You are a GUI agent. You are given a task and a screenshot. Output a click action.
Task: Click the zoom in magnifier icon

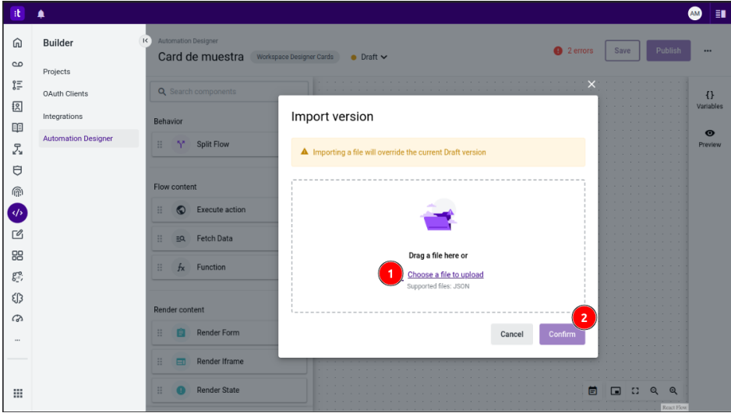[673, 390]
